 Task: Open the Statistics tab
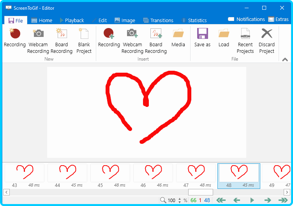[194, 20]
